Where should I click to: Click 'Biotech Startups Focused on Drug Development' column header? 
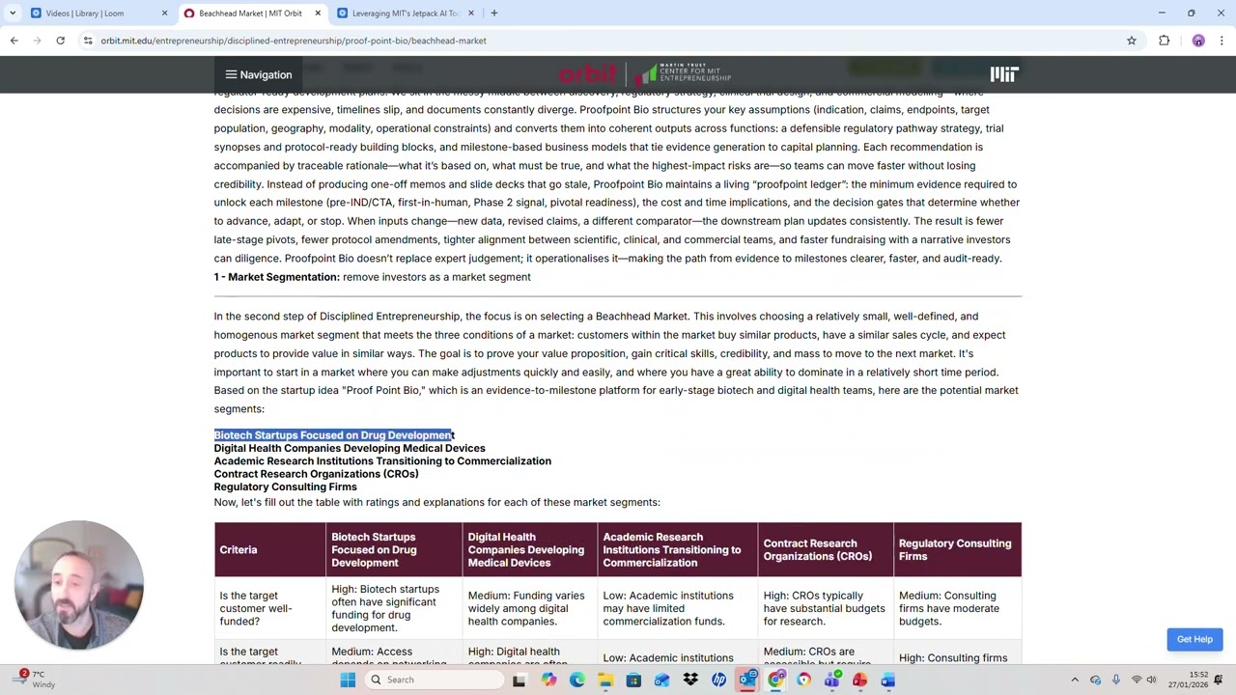(394, 550)
